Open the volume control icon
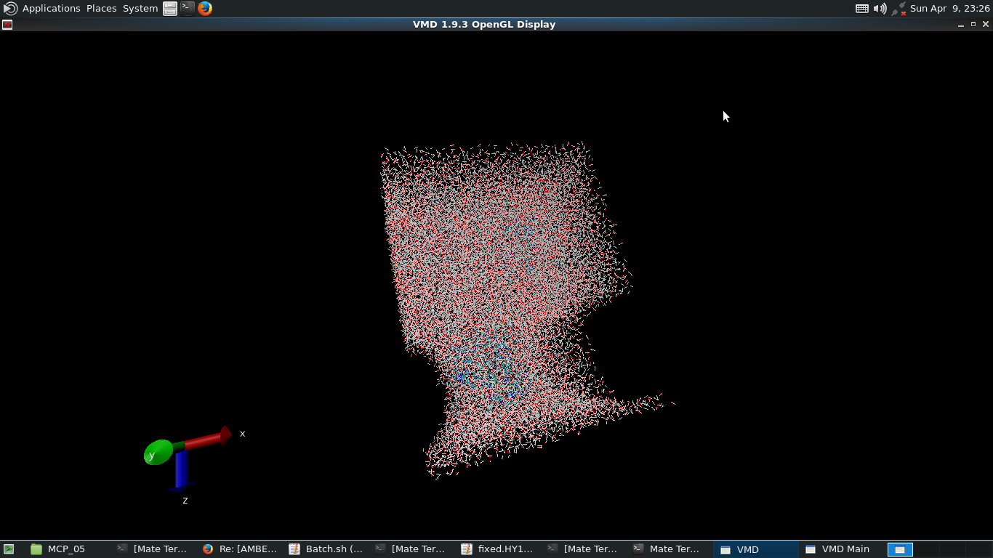The width and height of the screenshot is (993, 558). (x=880, y=9)
